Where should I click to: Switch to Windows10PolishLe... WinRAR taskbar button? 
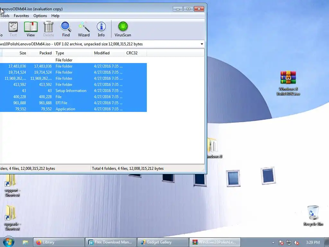[x=215, y=242]
